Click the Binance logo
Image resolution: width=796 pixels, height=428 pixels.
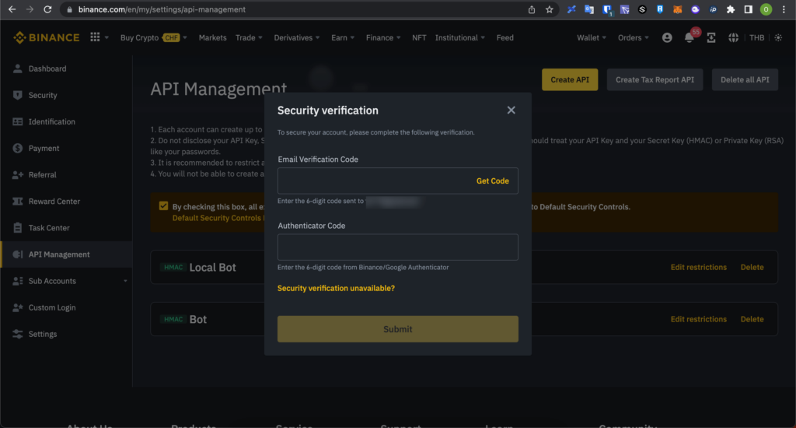click(46, 37)
